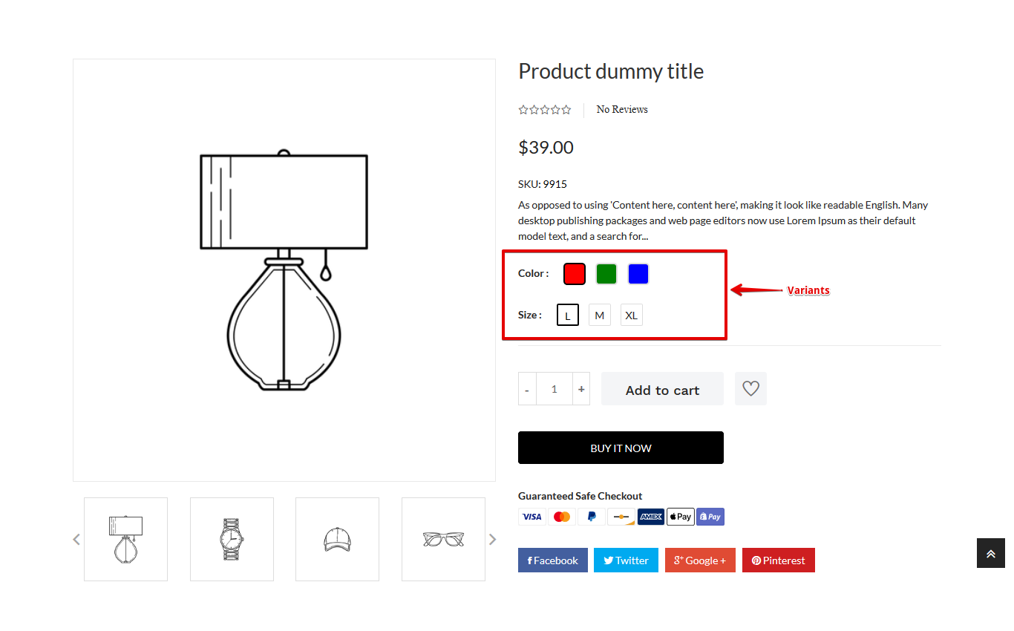Share product on Google+
Viewport: 1014px width, 631px height.
(700, 560)
